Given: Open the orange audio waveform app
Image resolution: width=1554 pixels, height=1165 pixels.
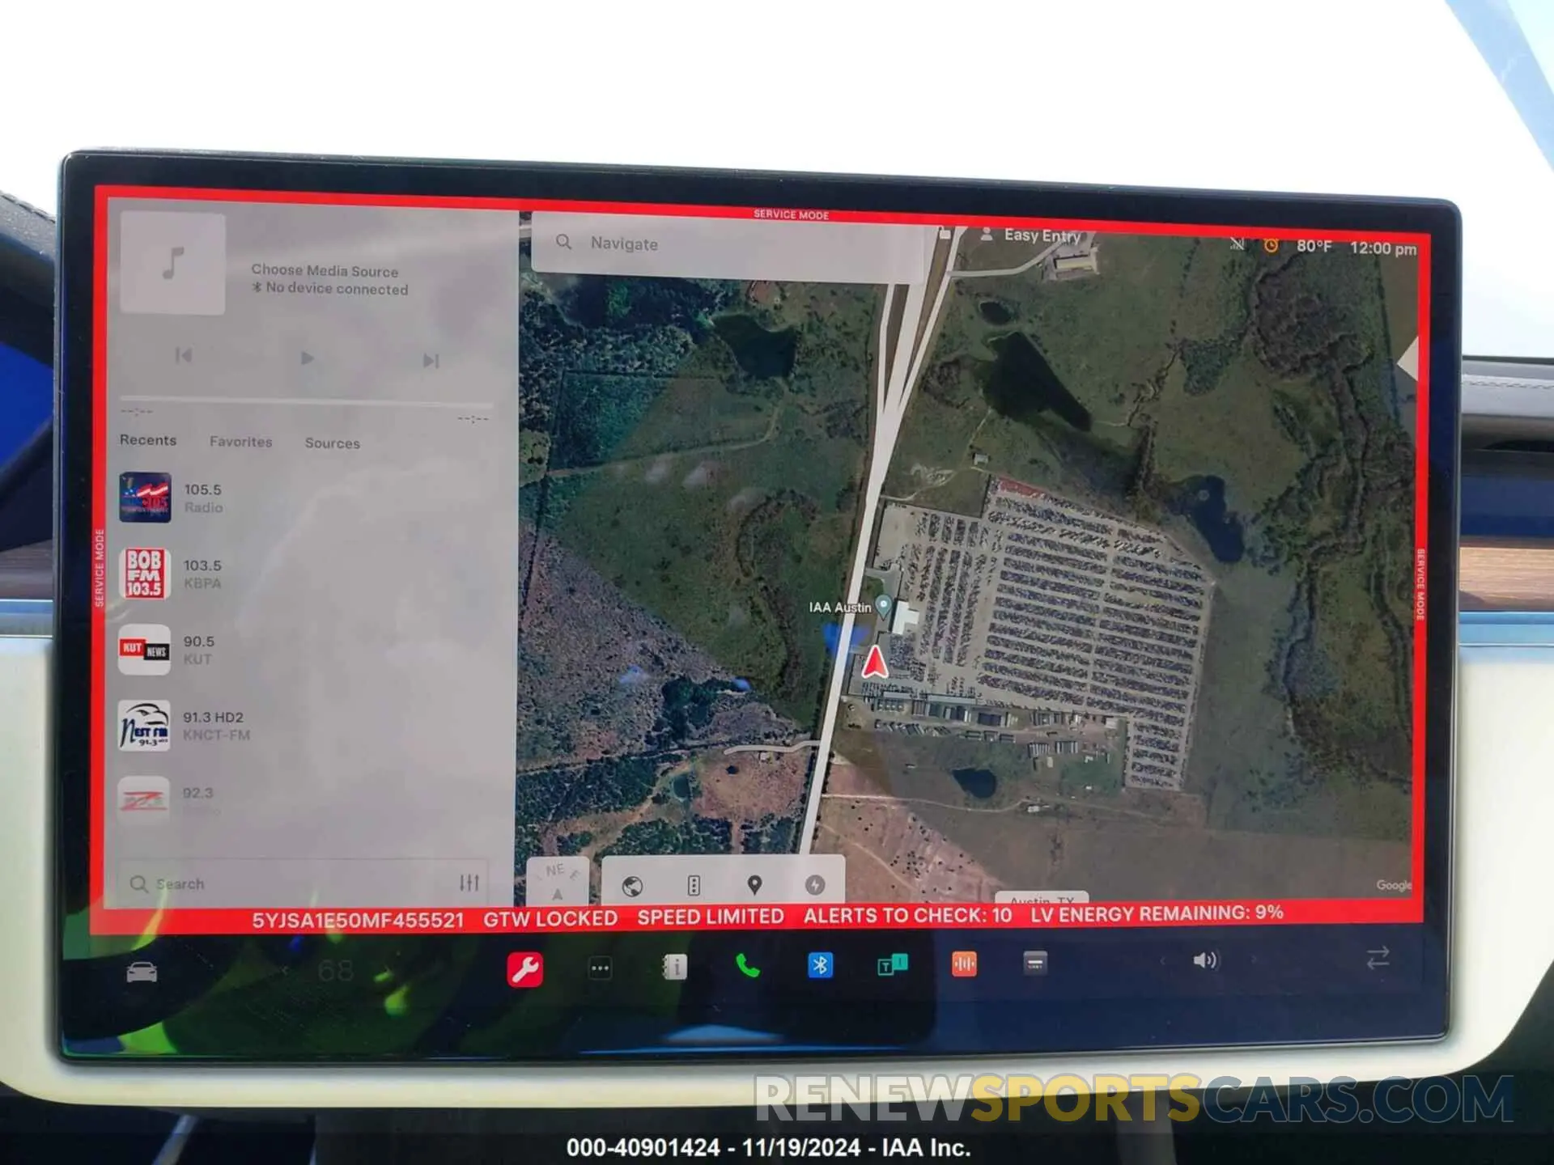Looking at the screenshot, I should click(964, 964).
